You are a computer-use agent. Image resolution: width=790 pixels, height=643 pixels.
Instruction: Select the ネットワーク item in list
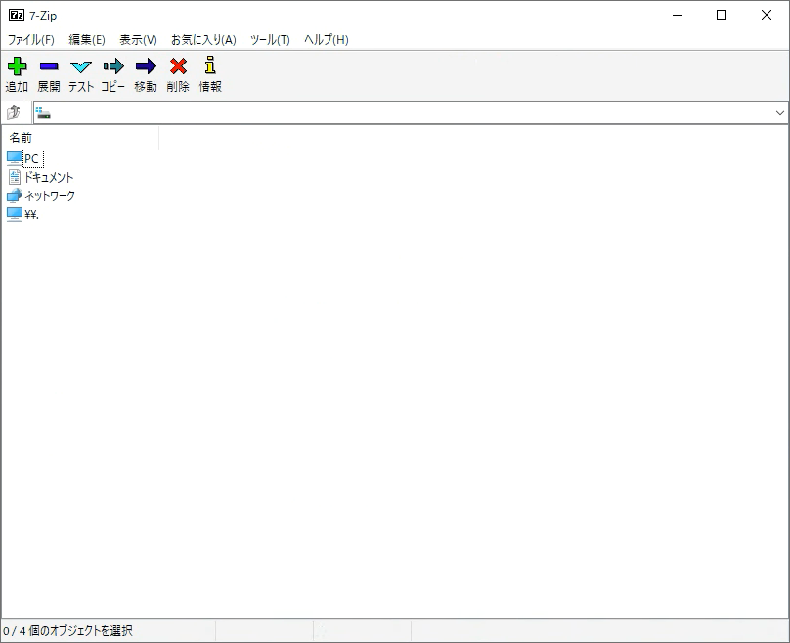(x=49, y=195)
